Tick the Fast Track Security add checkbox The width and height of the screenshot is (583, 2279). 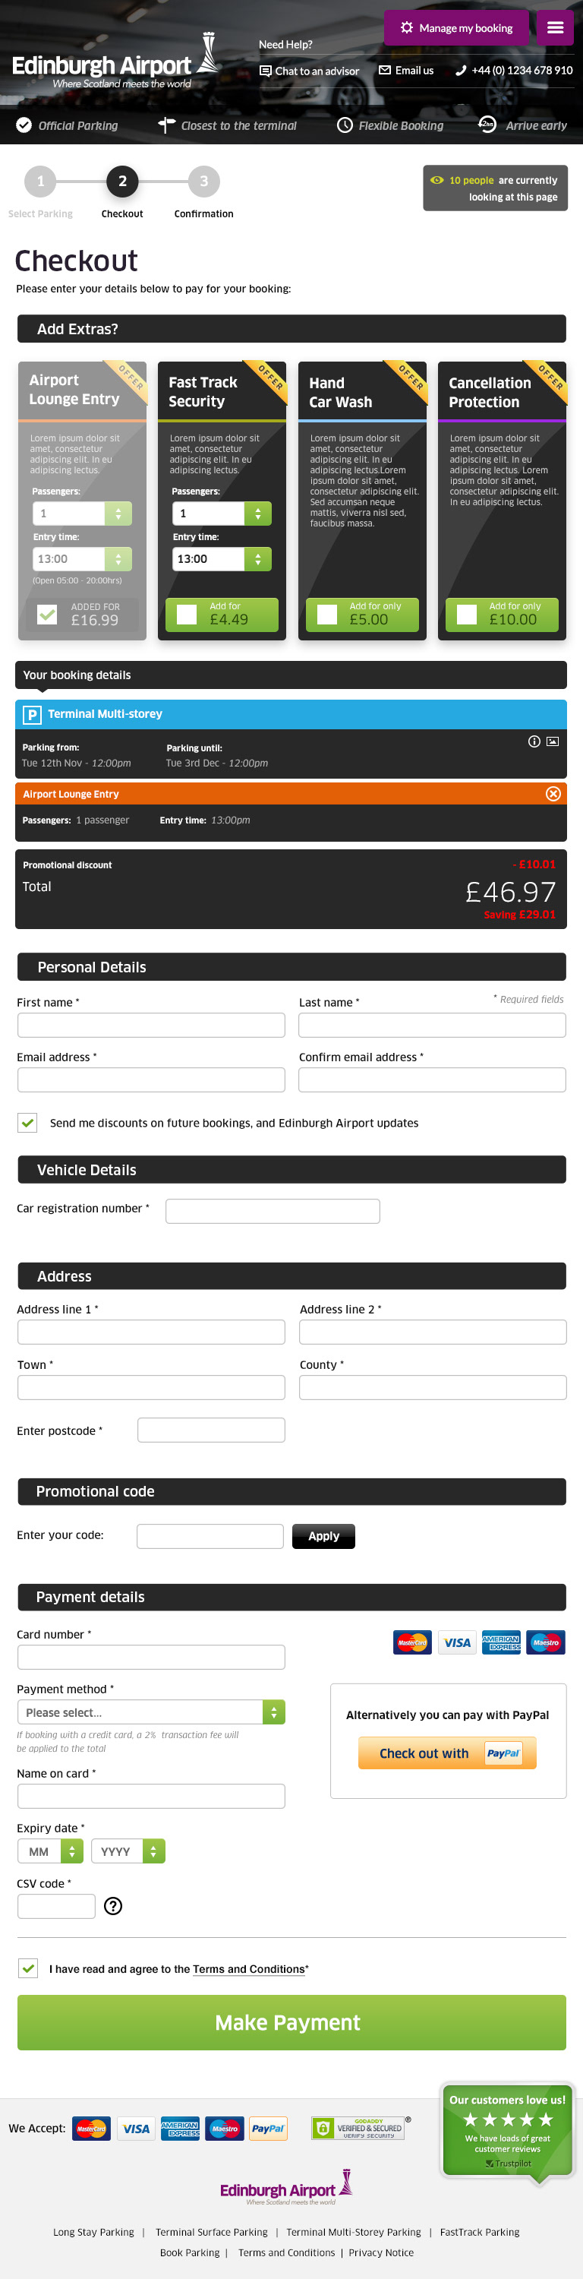click(187, 614)
